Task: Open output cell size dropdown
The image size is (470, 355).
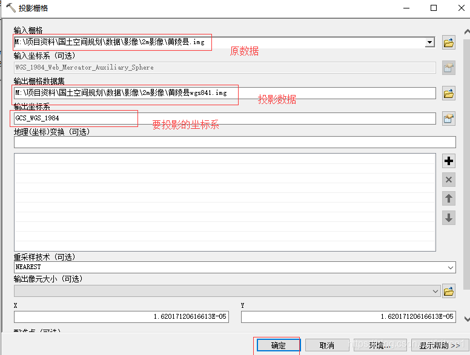Action: (x=435, y=291)
